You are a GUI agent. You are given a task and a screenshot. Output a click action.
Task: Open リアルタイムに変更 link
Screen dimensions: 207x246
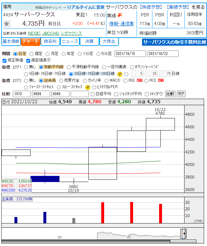point(86,7)
